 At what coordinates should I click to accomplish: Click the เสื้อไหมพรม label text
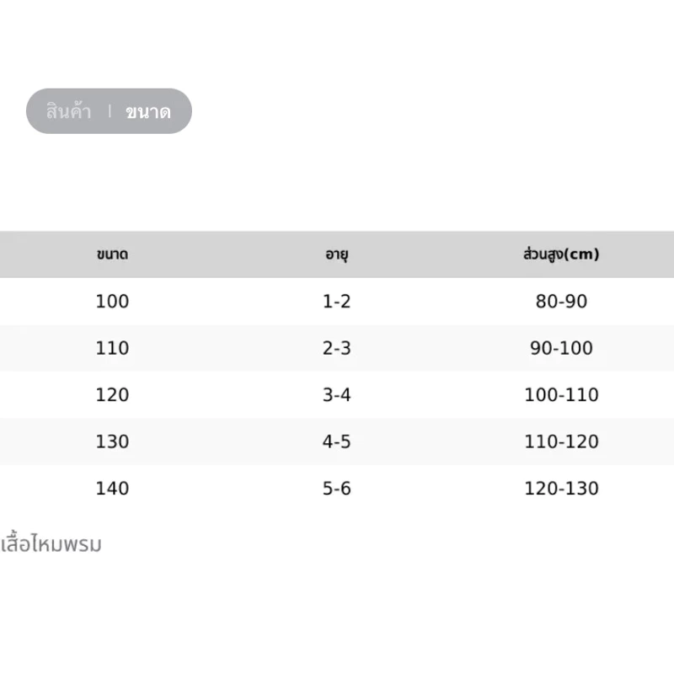51,543
